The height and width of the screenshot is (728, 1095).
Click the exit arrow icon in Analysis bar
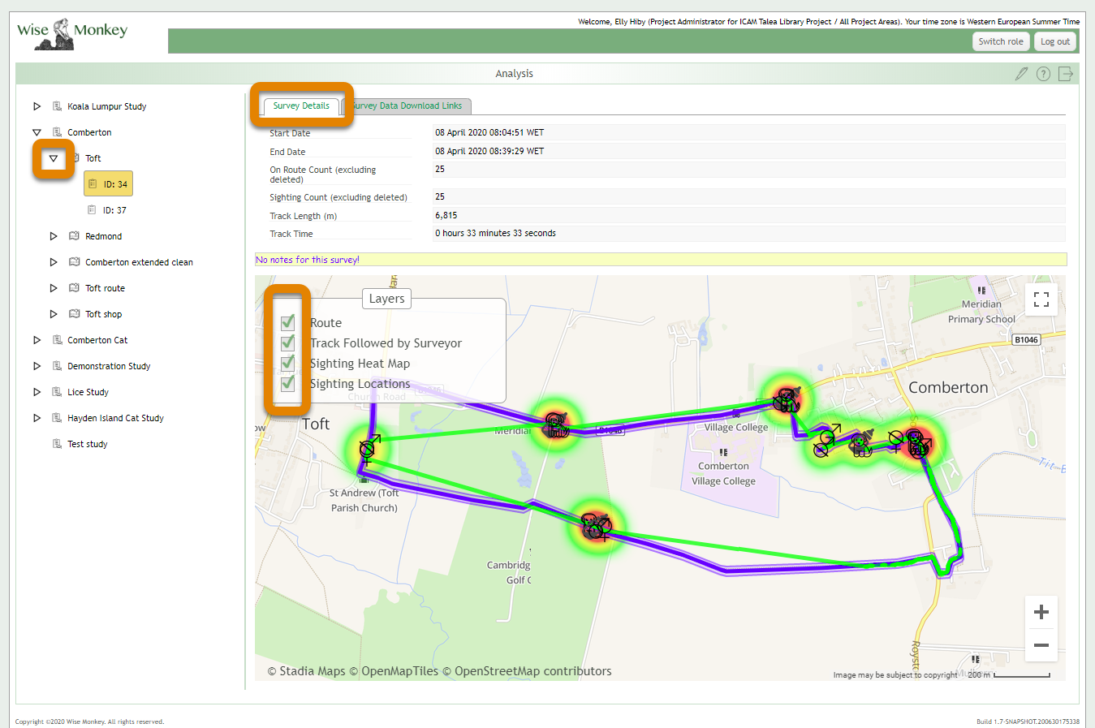(x=1066, y=74)
